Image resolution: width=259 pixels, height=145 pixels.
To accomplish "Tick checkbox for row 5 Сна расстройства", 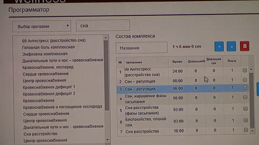I will pyautogui.click(x=246, y=109).
